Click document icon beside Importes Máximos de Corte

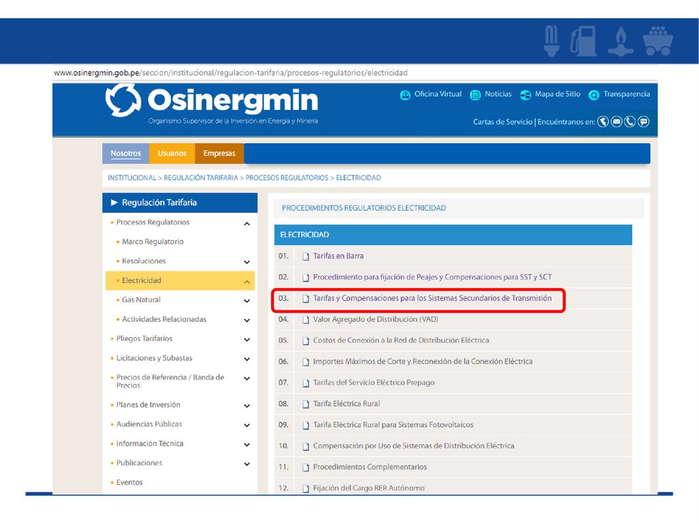pos(306,362)
